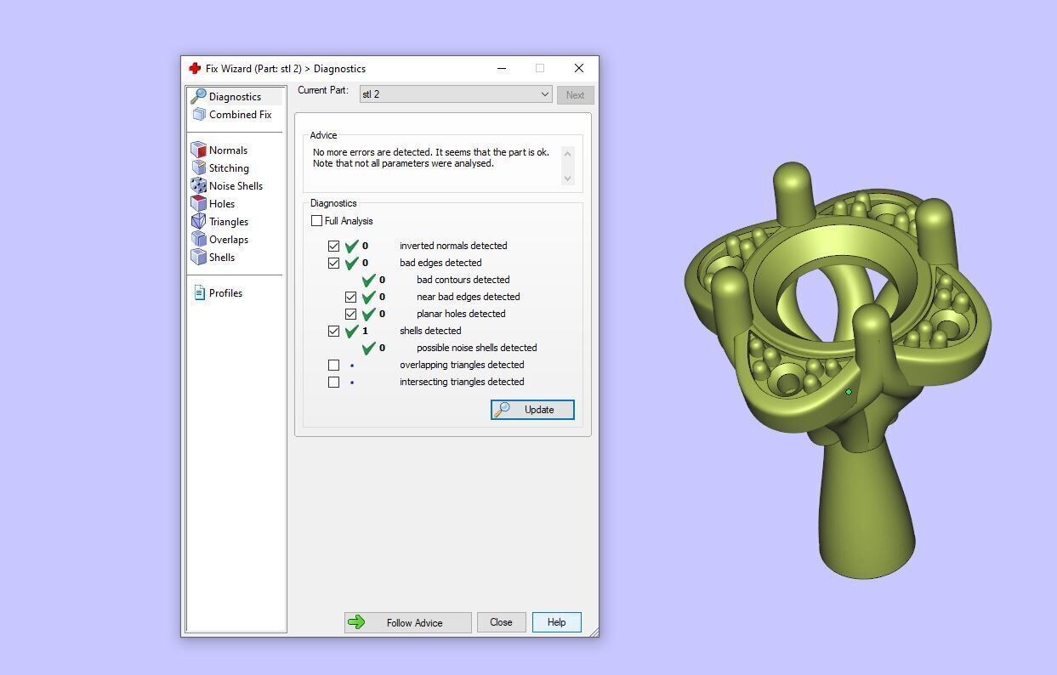Close the Fix Wizard window
The image size is (1057, 675).
(x=579, y=68)
